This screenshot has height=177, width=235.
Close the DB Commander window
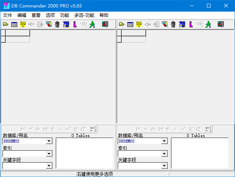(x=226, y=6)
